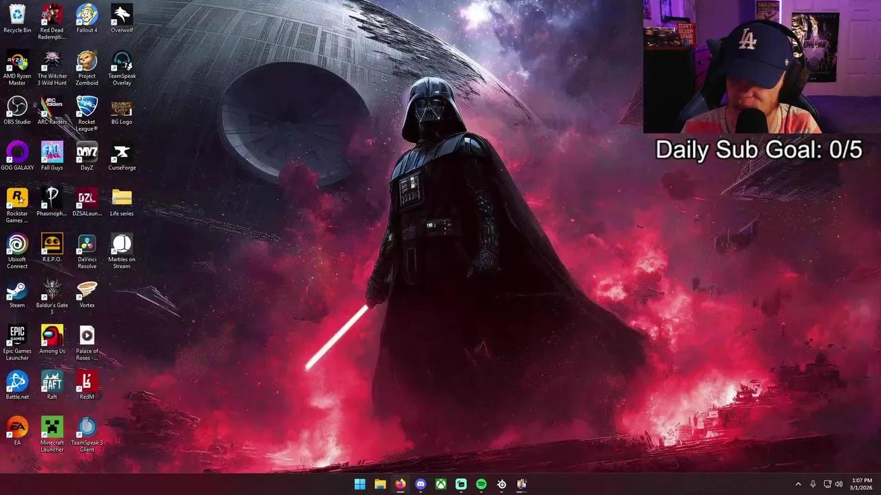Click the Battle.net shortcut
The width and height of the screenshot is (881, 495).
click(x=17, y=386)
